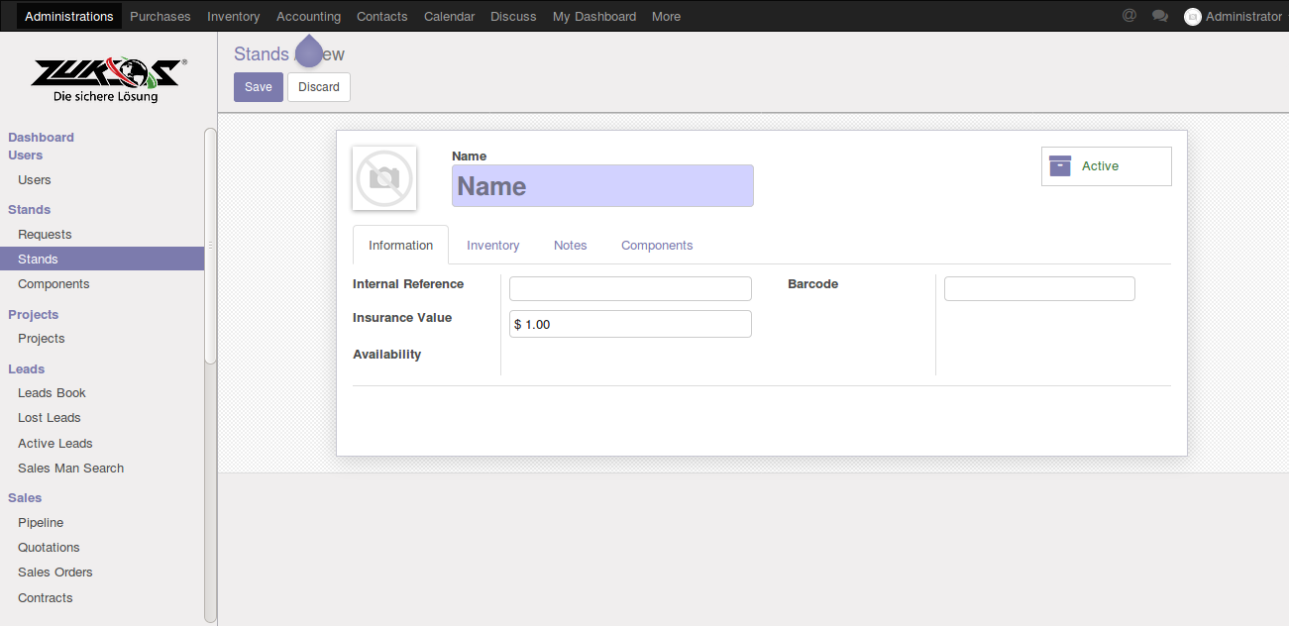Open Dashboard in the sidebar
The width and height of the screenshot is (1289, 626).
tap(42, 137)
